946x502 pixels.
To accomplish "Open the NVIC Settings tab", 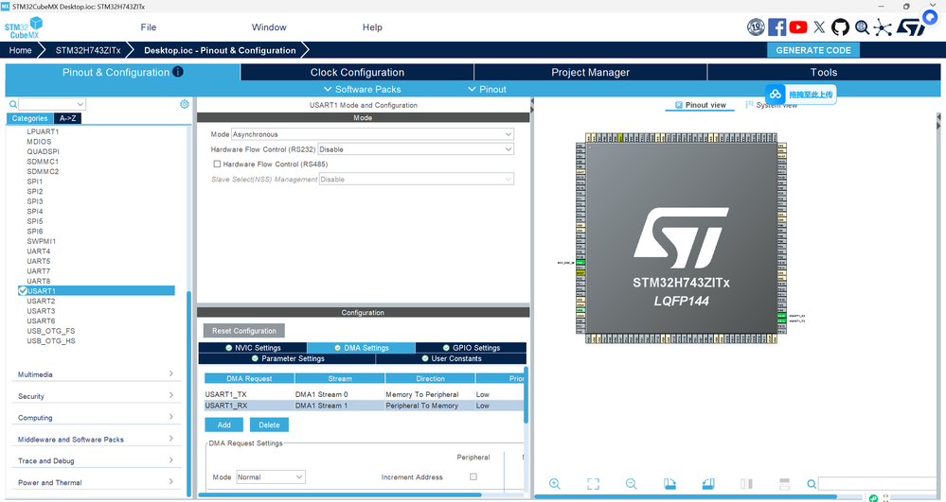I will pos(253,348).
